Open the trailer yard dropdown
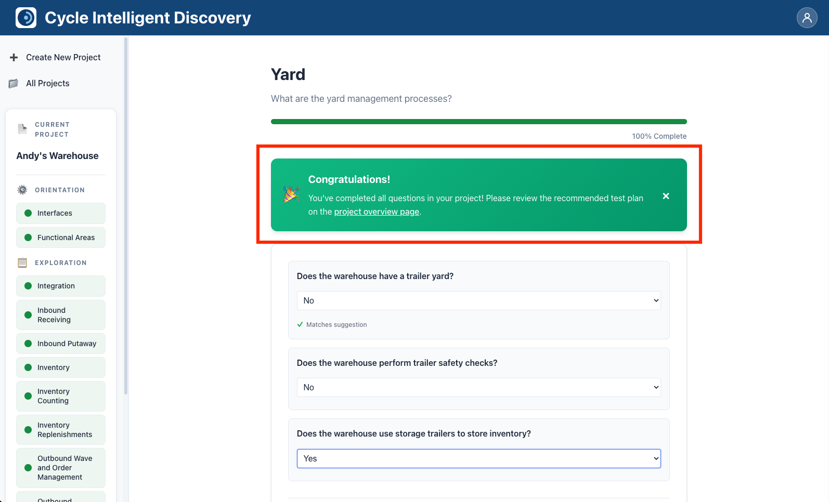The image size is (829, 502). pyautogui.click(x=478, y=301)
